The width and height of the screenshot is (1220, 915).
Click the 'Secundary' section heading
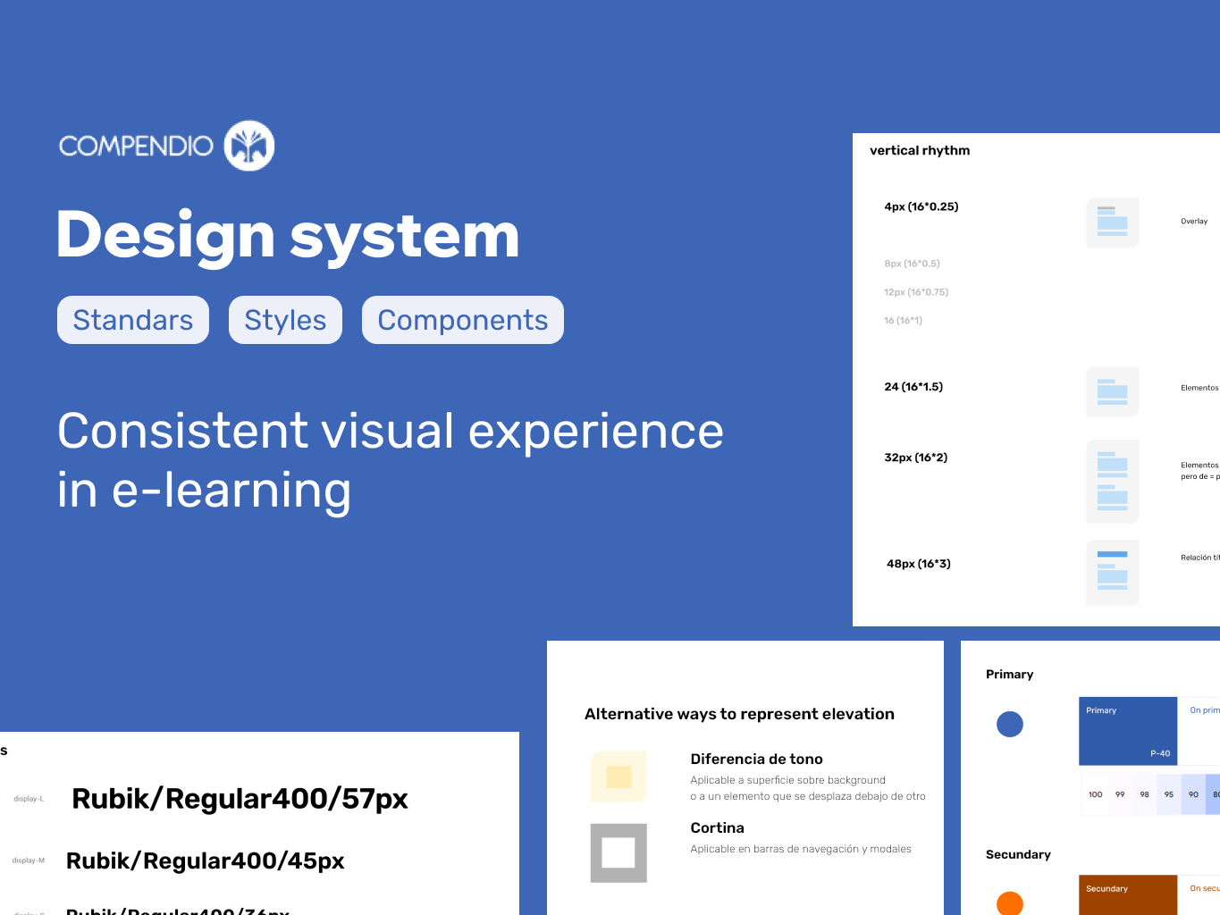click(x=1018, y=854)
